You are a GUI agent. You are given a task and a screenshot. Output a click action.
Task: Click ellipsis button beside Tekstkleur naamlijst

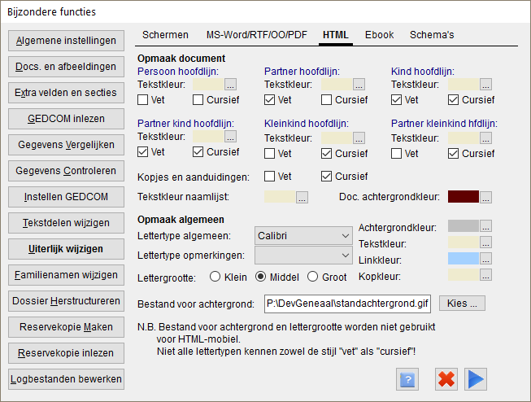(302, 197)
